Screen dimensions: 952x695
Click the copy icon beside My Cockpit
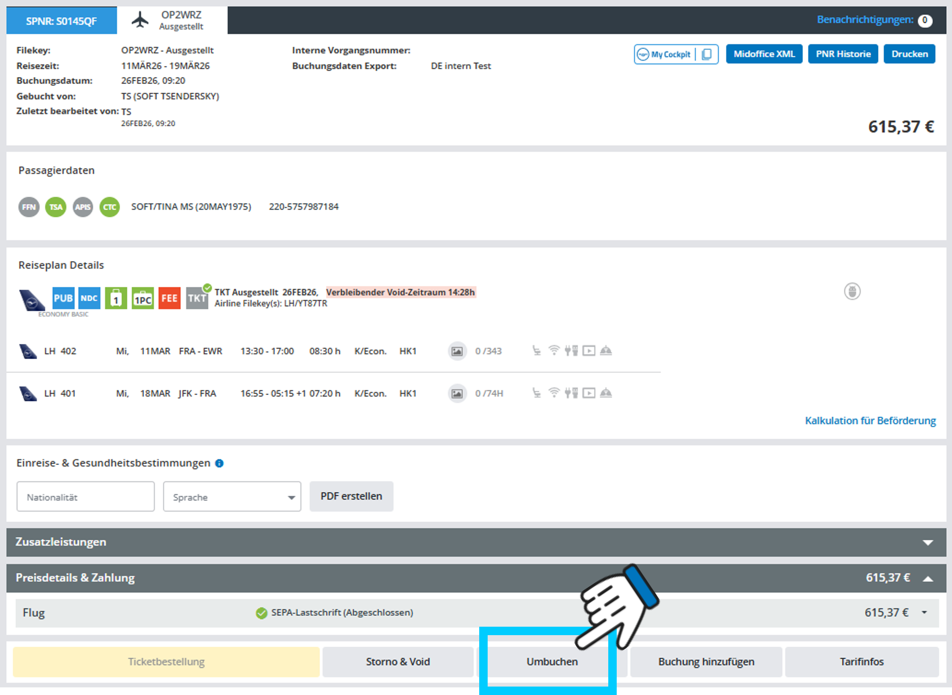707,54
